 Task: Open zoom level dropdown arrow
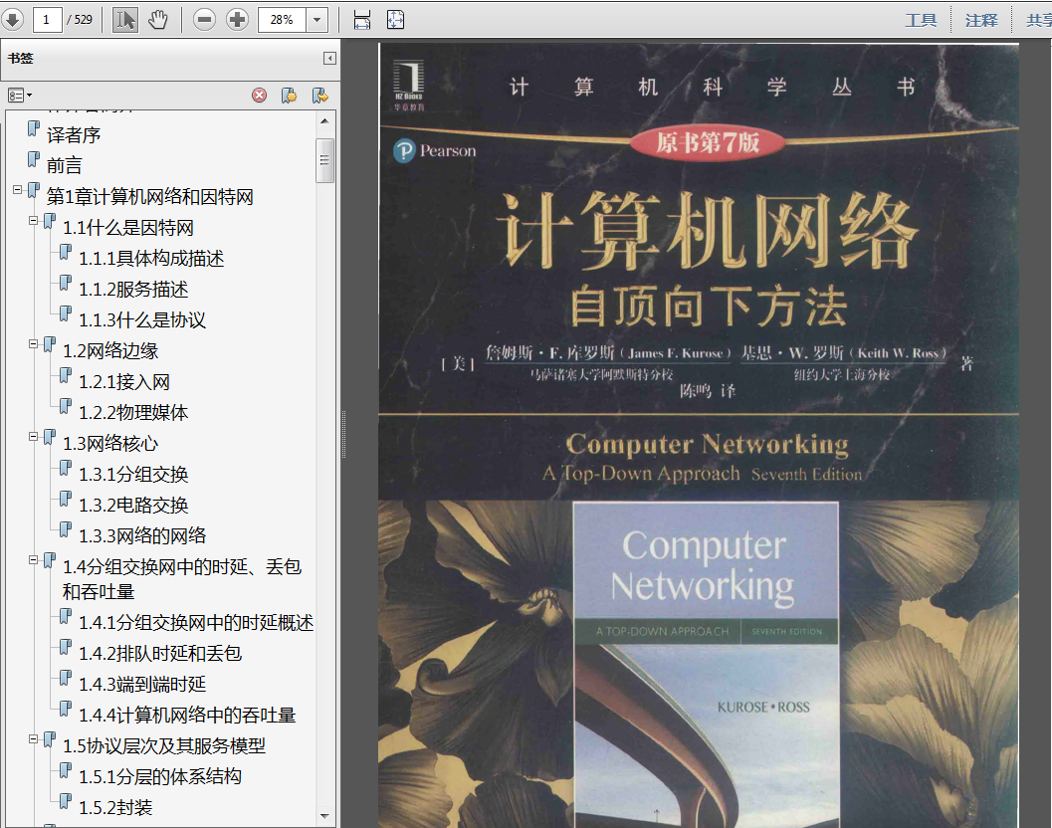(316, 20)
